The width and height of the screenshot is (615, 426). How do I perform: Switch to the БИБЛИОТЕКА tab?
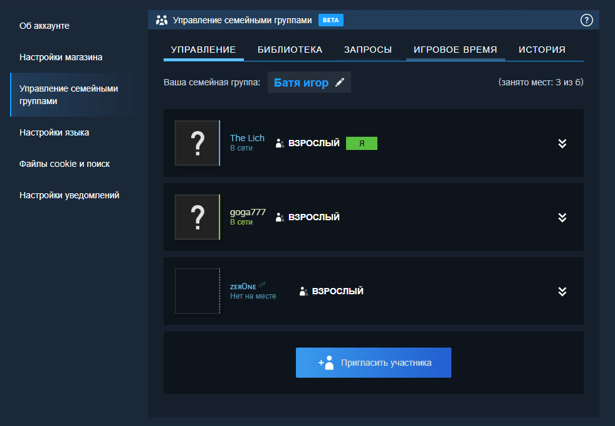pos(288,49)
